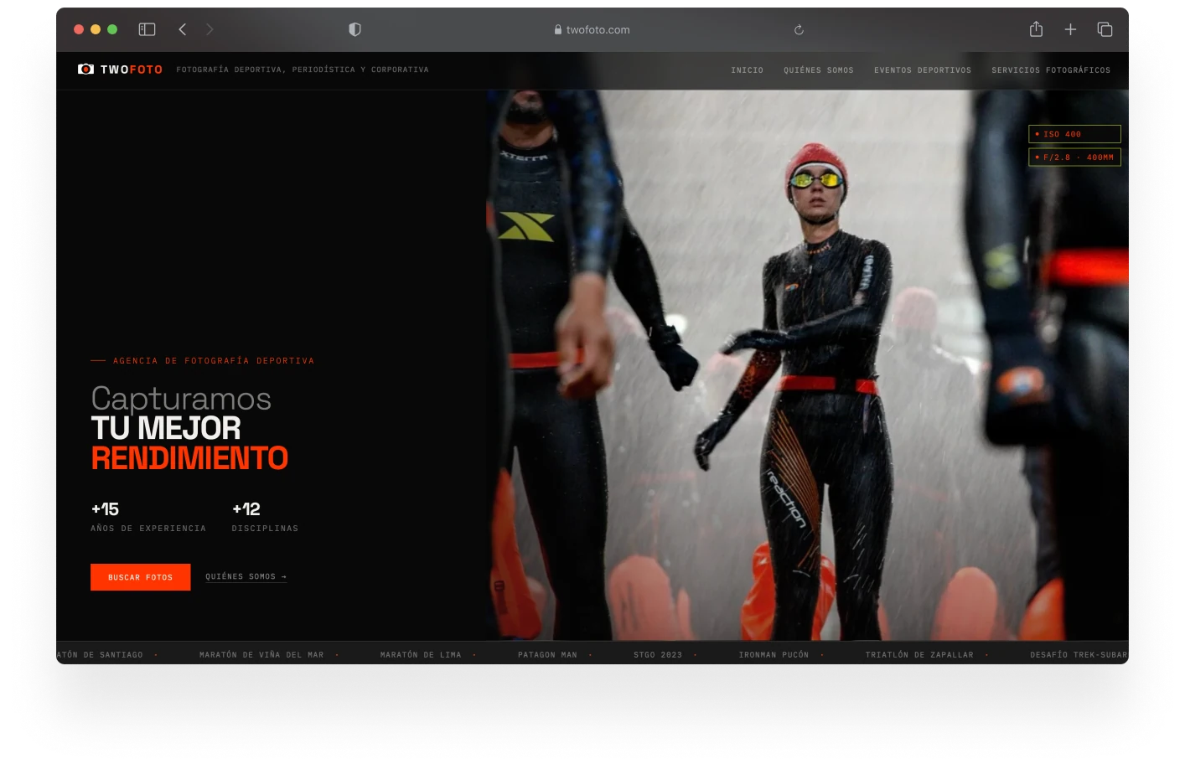
Task: Click IRONMAN PUCÓN in the ticker
Action: click(x=774, y=655)
